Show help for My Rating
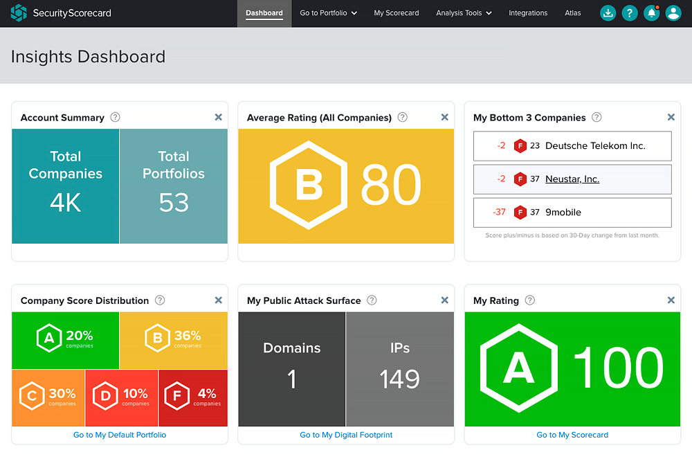This screenshot has width=692, height=459. pos(530,300)
